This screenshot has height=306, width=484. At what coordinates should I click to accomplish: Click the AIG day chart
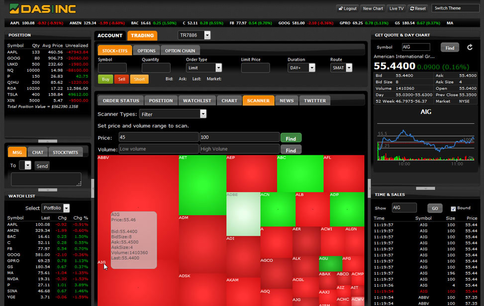pyautogui.click(x=426, y=141)
